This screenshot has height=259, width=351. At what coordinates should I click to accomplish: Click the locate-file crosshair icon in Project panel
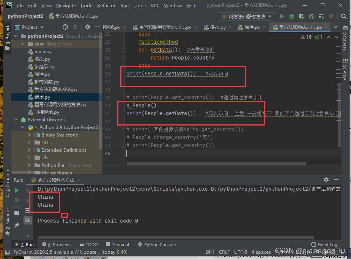click(65, 27)
